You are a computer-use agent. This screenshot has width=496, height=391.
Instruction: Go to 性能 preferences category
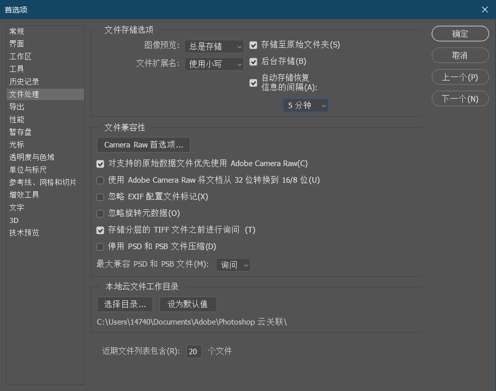(45, 119)
